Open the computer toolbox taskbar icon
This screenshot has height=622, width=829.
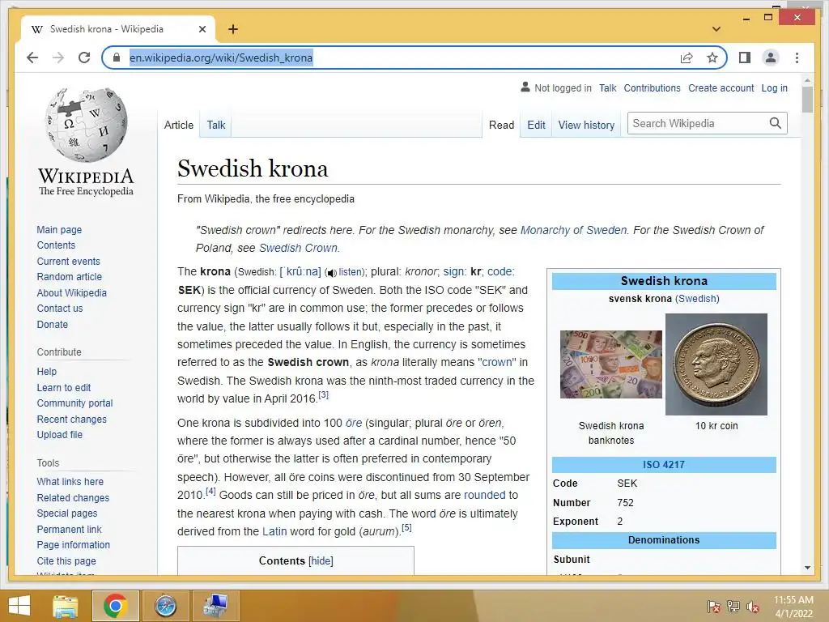[x=215, y=606]
